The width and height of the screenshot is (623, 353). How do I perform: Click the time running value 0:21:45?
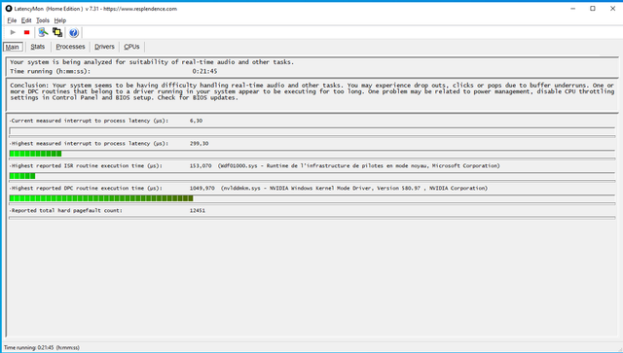point(204,71)
